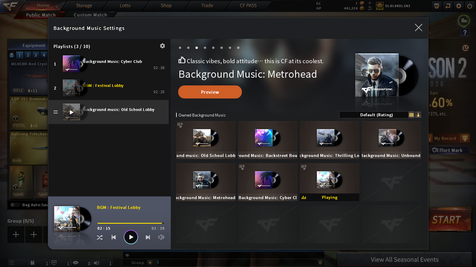The width and height of the screenshot is (476, 267).
Task: Expand the Group chat channel dropdown
Action: coord(150,263)
